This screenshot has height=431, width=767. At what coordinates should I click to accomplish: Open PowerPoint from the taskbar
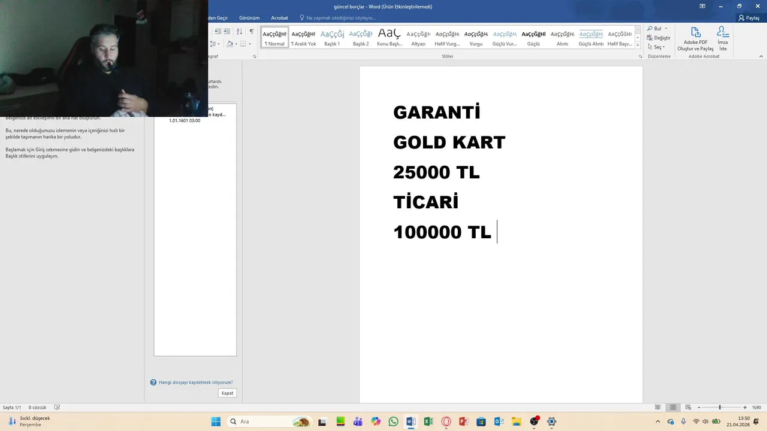[x=463, y=421]
